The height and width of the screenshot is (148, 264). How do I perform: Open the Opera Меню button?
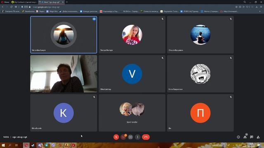click(x=5, y=2)
